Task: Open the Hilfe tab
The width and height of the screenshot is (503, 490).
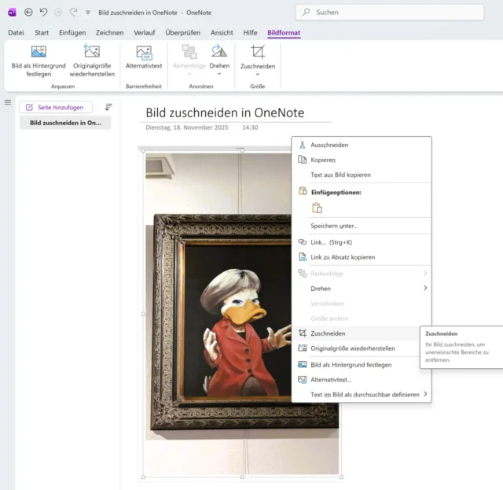Action: point(250,32)
